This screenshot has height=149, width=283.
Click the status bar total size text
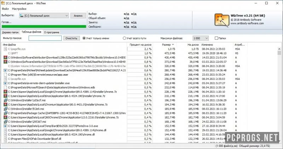(x=254, y=146)
